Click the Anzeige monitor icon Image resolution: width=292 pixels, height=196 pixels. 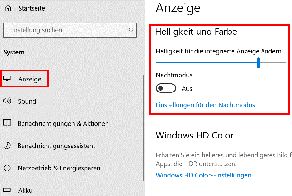click(x=7, y=79)
